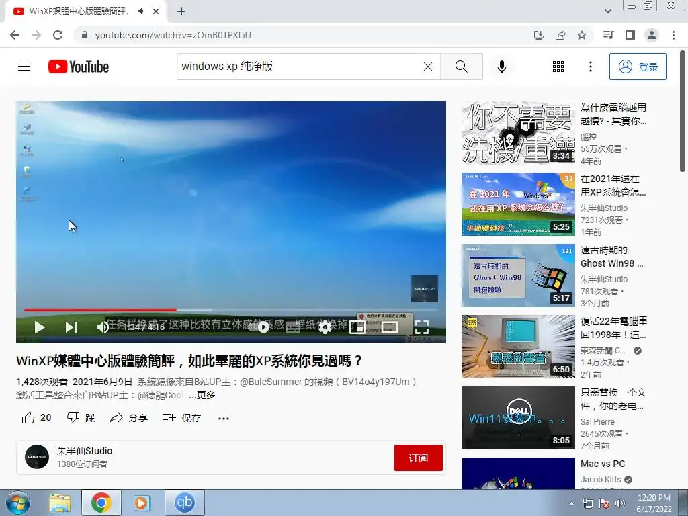688x516 pixels.
Task: Play the video
Action: point(40,327)
